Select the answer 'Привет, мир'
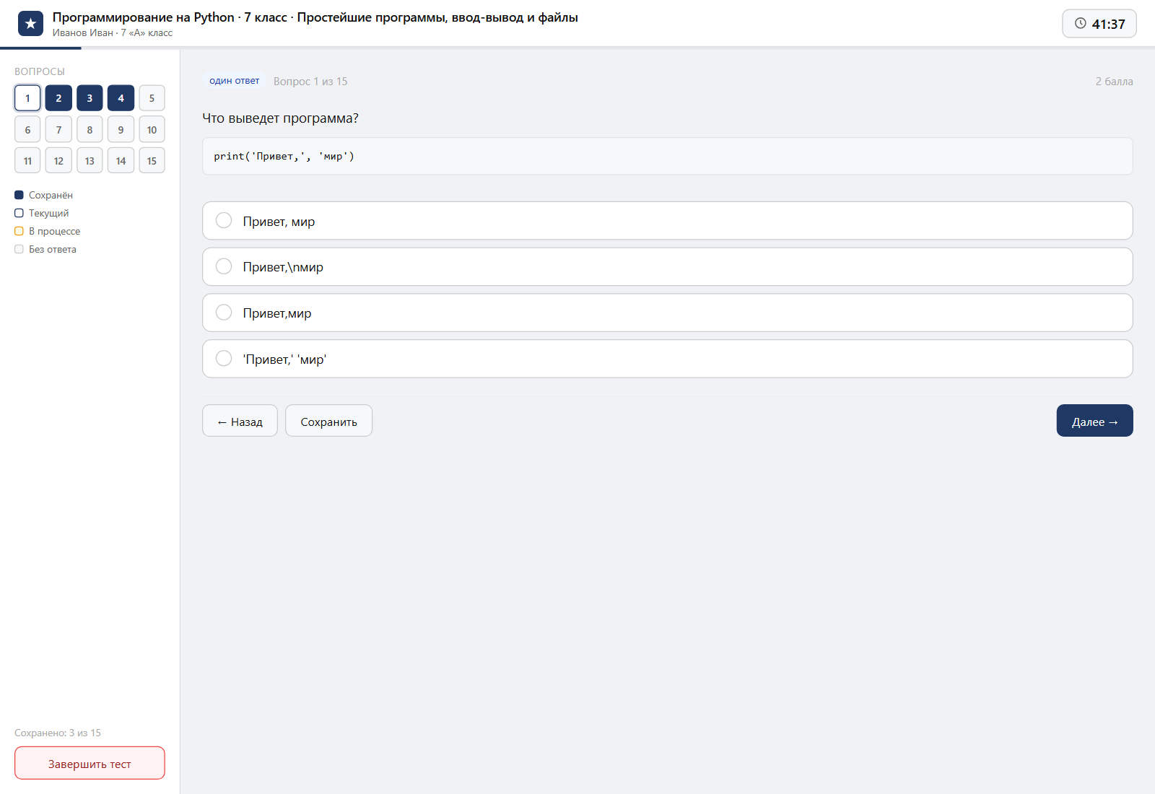Image resolution: width=1155 pixels, height=794 pixels. click(x=667, y=221)
